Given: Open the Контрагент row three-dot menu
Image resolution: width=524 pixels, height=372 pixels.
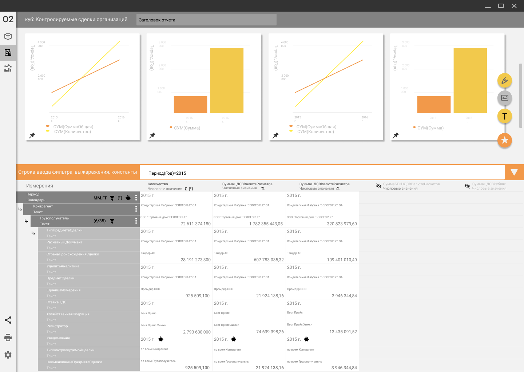Looking at the screenshot, I should (136, 209).
